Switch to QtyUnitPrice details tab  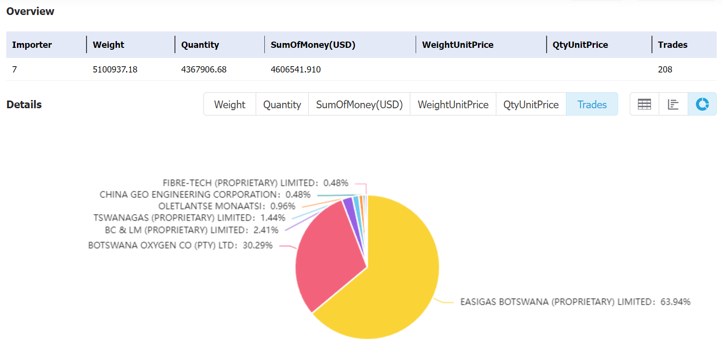[531, 104]
